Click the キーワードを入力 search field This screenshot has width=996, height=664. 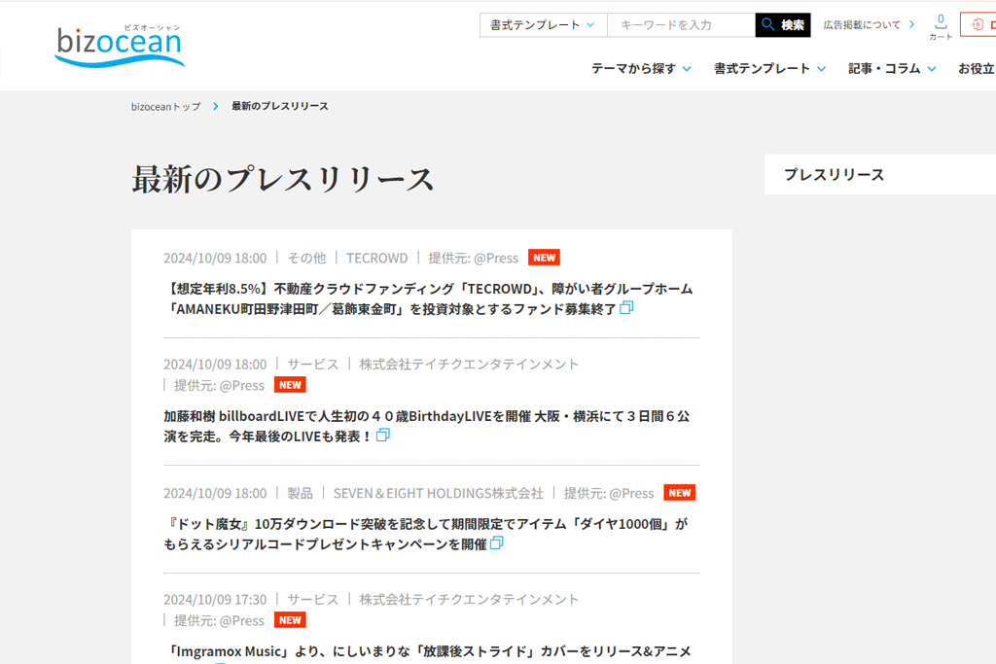[681, 24]
